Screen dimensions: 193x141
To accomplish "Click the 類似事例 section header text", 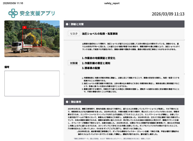I will pyautogui.click(x=76, y=102).
